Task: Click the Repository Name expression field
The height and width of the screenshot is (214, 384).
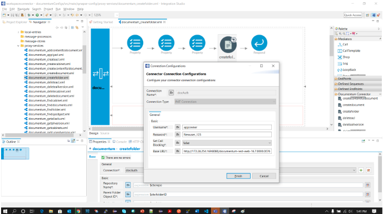Action: pos(248,185)
